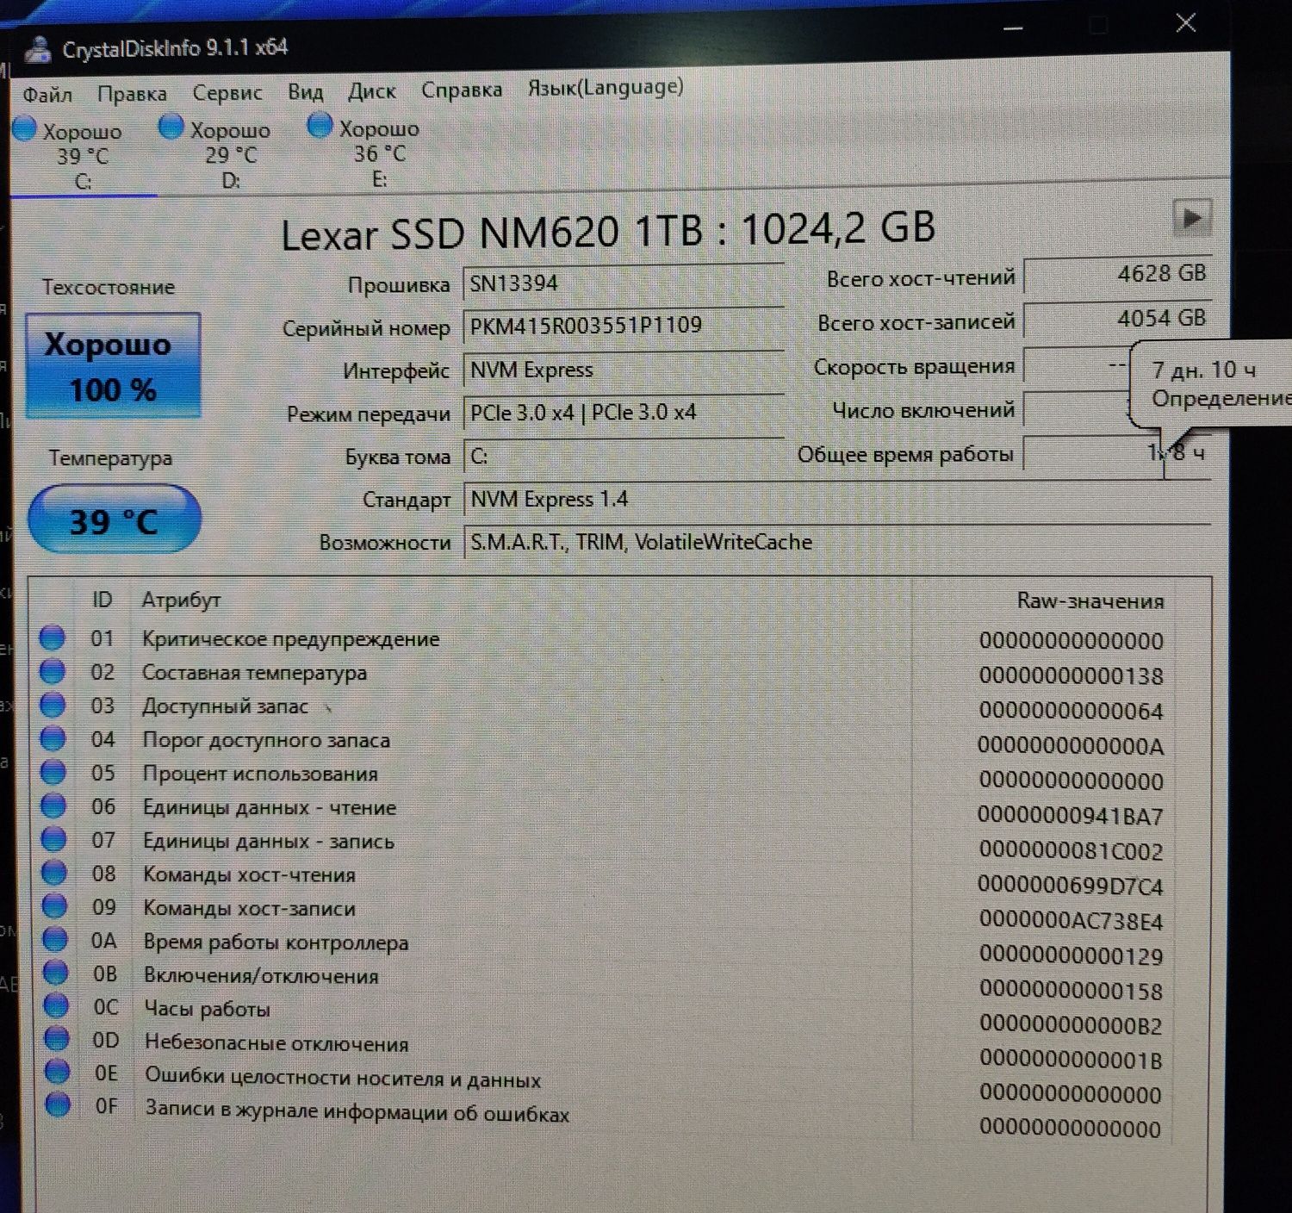The image size is (1292, 1213).
Task: Click the interface field NVM Express
Action: pyautogui.click(x=623, y=370)
